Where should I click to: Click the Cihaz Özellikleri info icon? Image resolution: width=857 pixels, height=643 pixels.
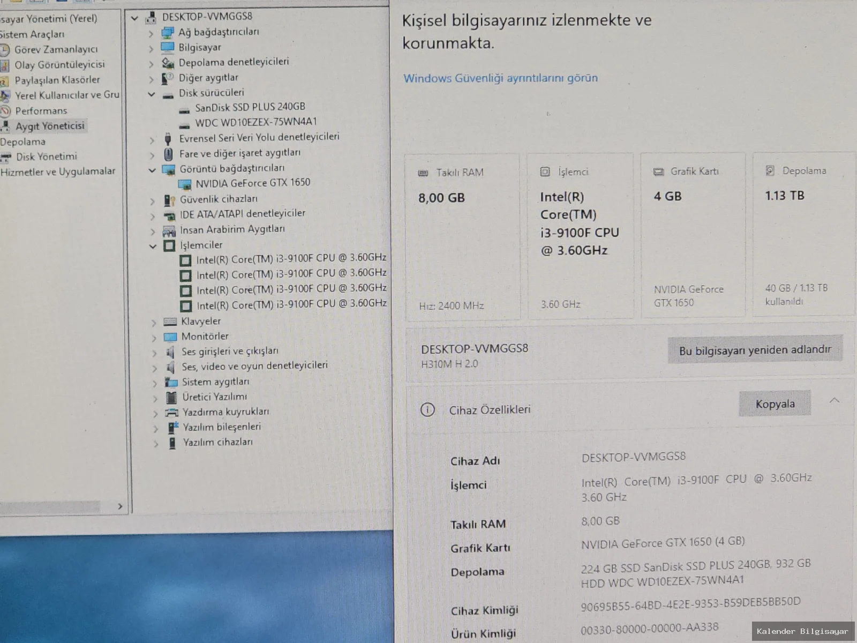(427, 410)
